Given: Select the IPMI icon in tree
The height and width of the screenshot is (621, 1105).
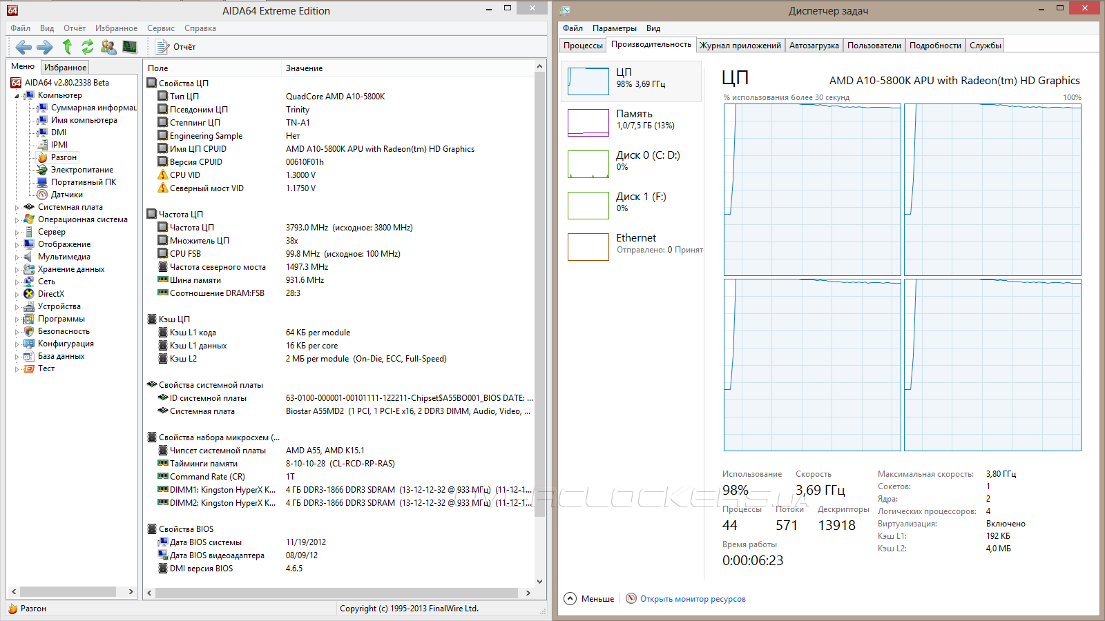Looking at the screenshot, I should (x=43, y=145).
